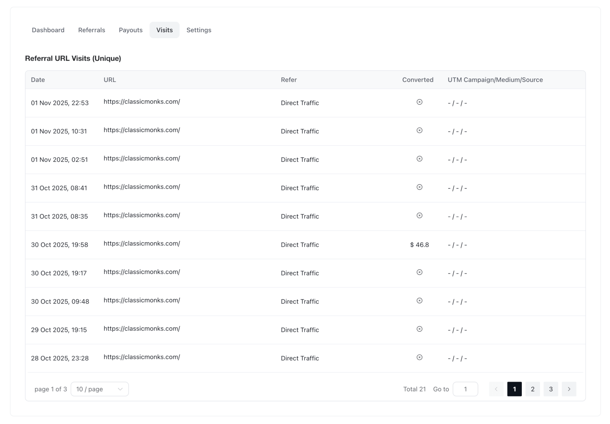610x424 pixels.
Task: Click the Go to page input field
Action: (x=465, y=389)
